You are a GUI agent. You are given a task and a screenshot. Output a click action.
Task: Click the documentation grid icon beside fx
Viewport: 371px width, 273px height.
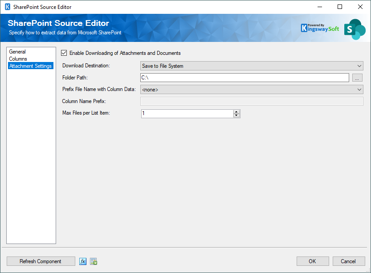[x=94, y=261]
